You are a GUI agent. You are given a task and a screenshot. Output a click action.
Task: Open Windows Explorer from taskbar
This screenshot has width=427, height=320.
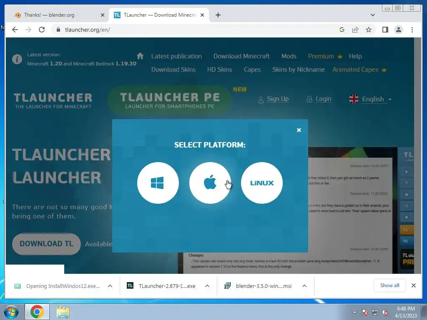pyautogui.click(x=63, y=312)
